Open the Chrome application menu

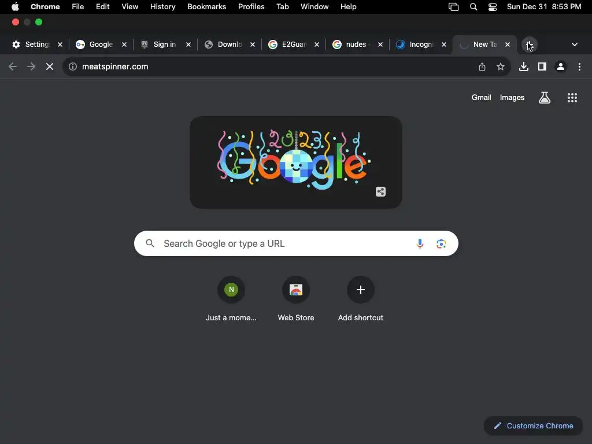pyautogui.click(x=45, y=7)
